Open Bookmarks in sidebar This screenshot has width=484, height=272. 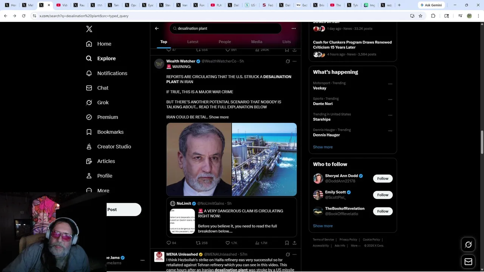[105, 132]
